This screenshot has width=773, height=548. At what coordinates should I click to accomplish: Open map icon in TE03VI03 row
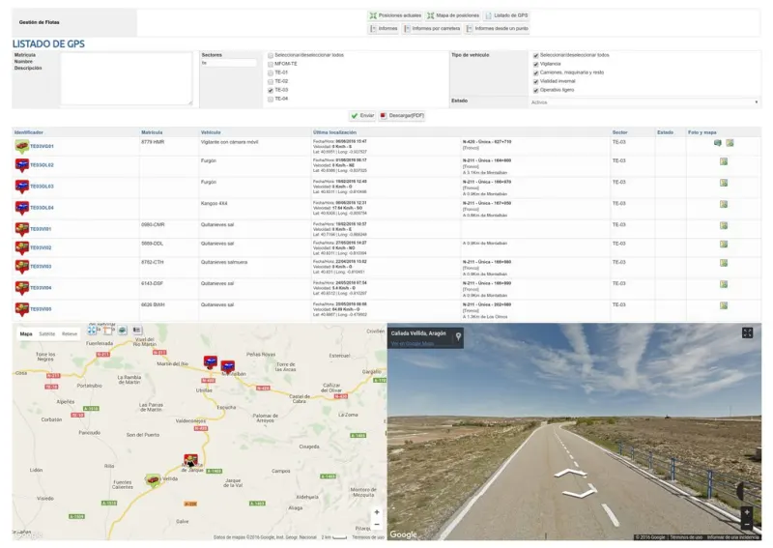pos(724,263)
